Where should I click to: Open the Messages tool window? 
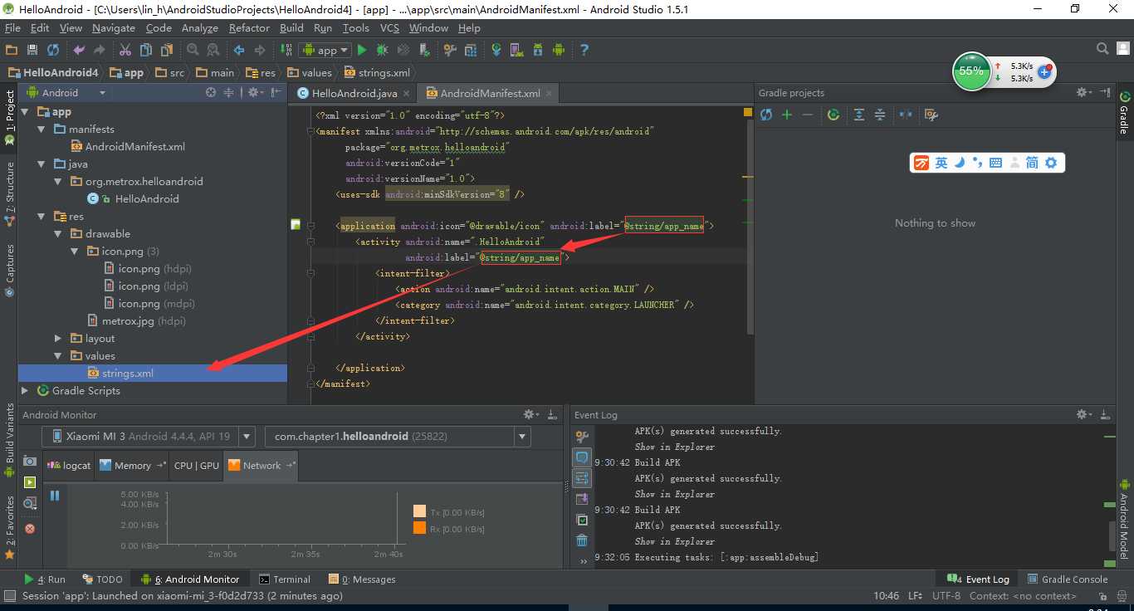[x=362, y=579]
